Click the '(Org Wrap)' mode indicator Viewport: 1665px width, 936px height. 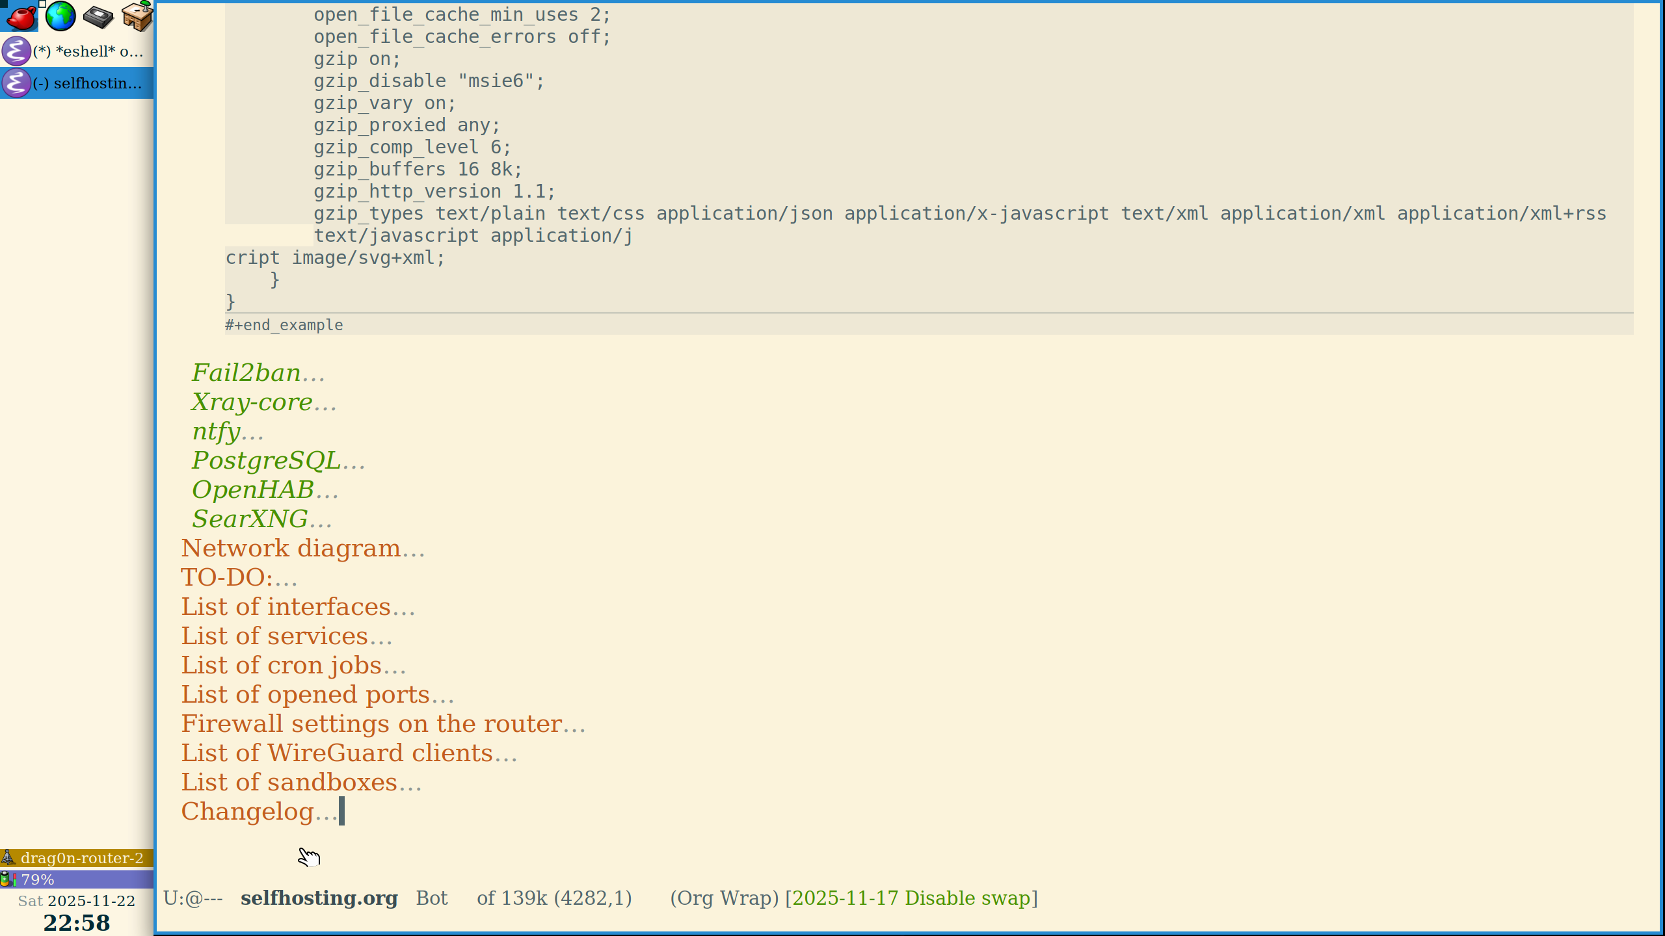pyautogui.click(x=725, y=898)
